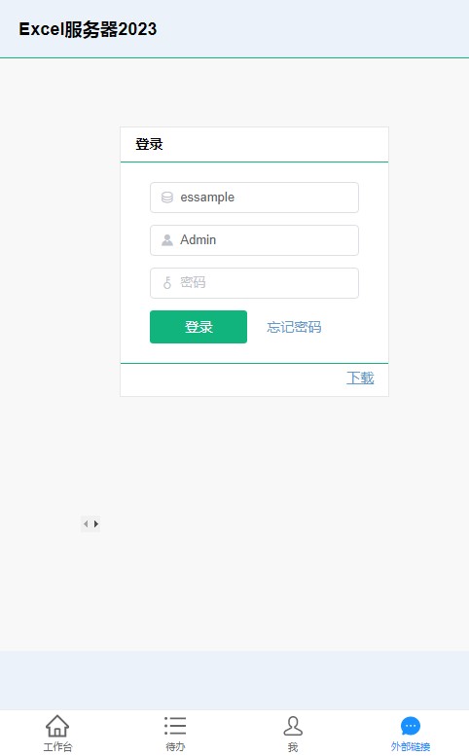Click the blue chat bubble icon
Viewport: 469px width, 756px height.
(411, 726)
